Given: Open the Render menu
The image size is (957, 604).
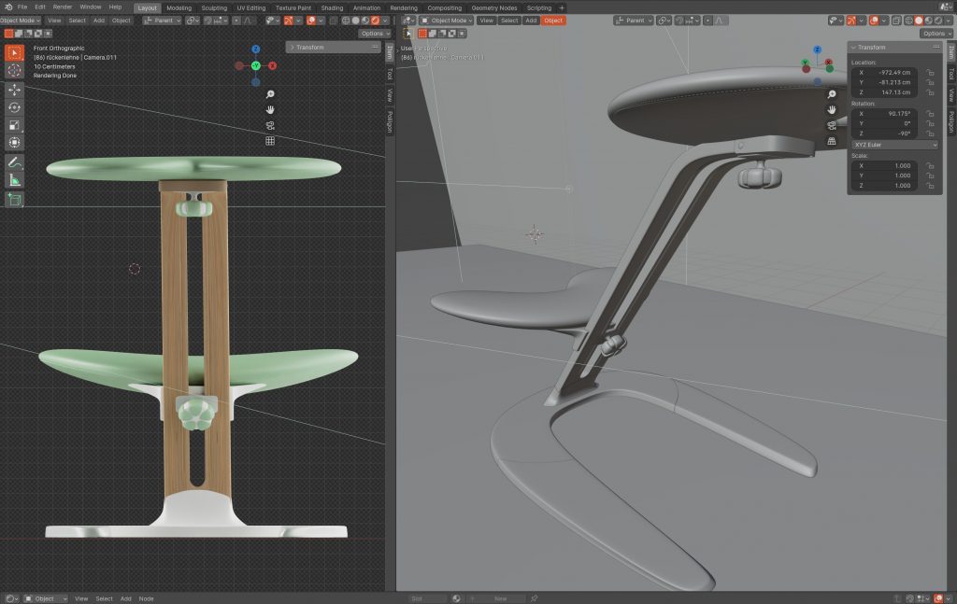Looking at the screenshot, I should [63, 7].
